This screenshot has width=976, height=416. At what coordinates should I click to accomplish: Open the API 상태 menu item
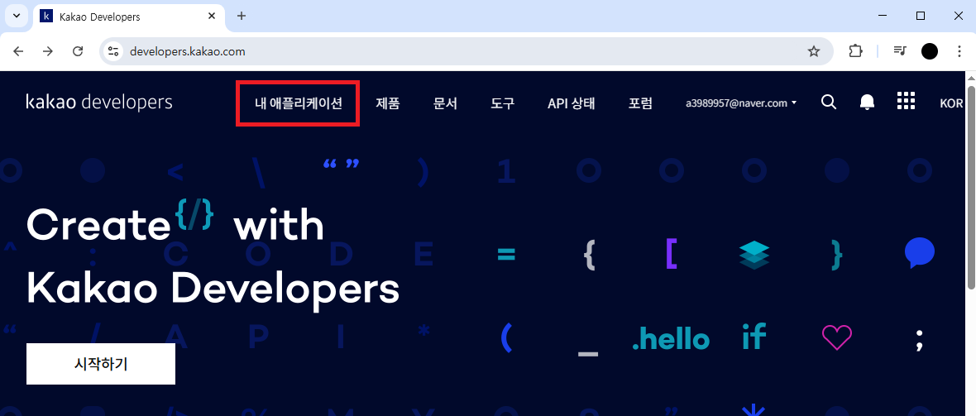pos(572,103)
